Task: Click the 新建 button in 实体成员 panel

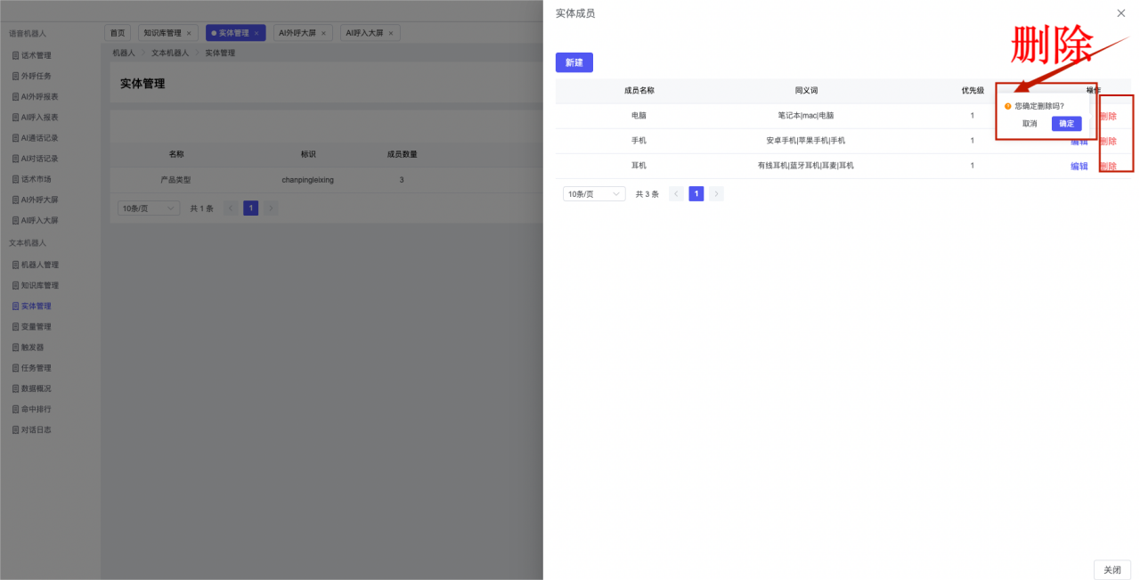Action: pyautogui.click(x=574, y=63)
